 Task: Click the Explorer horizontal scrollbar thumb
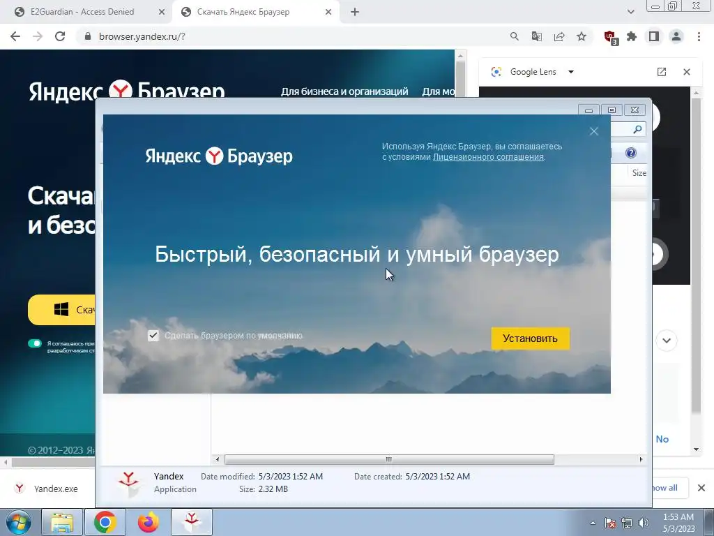[389, 459]
